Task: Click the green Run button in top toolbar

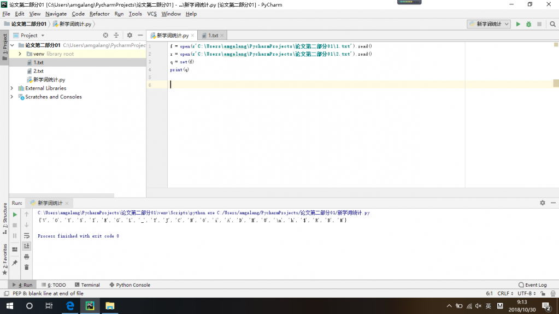Action: [x=519, y=24]
